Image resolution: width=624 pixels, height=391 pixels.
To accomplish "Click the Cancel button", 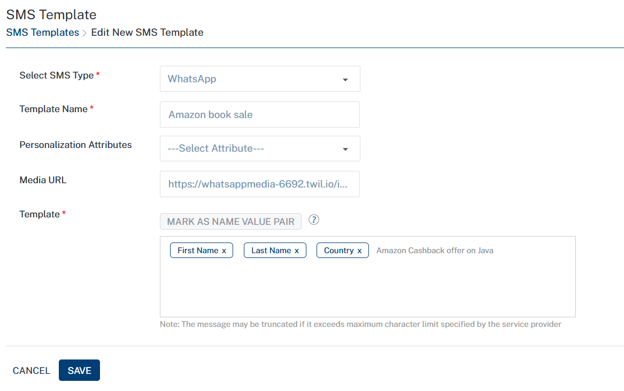I will click(x=32, y=371).
